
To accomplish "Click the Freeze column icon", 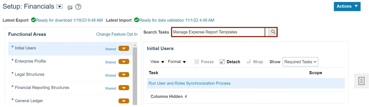I will (197, 62).
